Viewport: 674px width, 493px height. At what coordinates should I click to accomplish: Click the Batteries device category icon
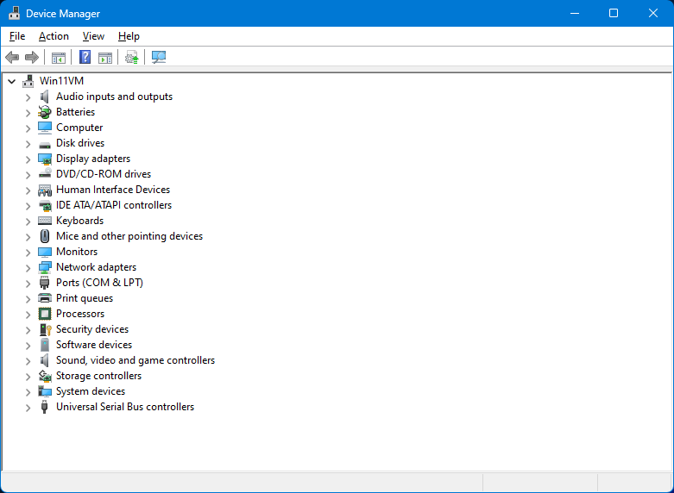click(45, 112)
